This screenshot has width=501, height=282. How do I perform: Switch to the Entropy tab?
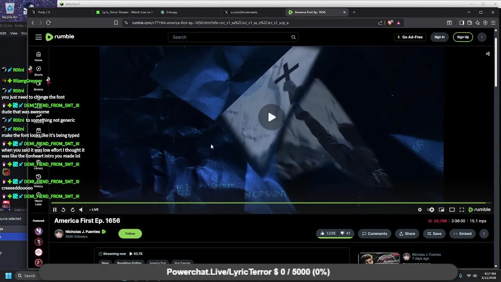tap(188, 12)
